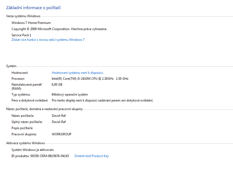
Task: Click the 'David-Raf' value beside 'Název počítače'
Action: (x=59, y=116)
